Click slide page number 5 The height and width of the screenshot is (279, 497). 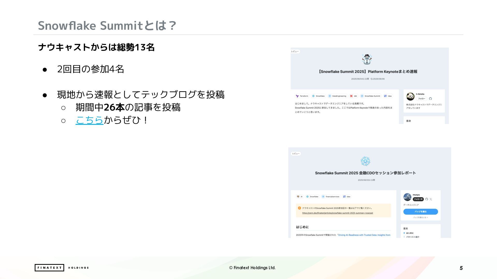point(461,268)
